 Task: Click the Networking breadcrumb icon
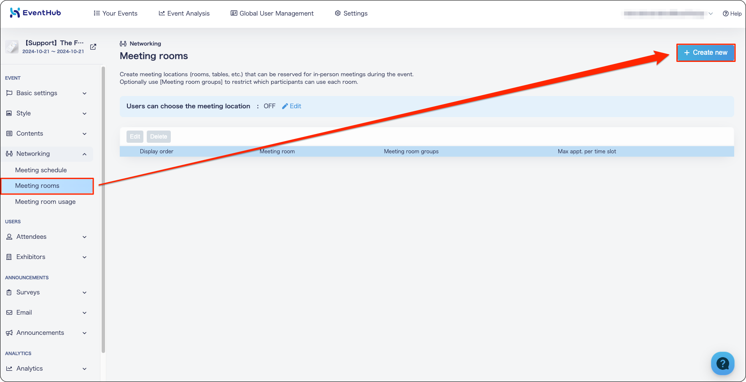click(x=123, y=43)
